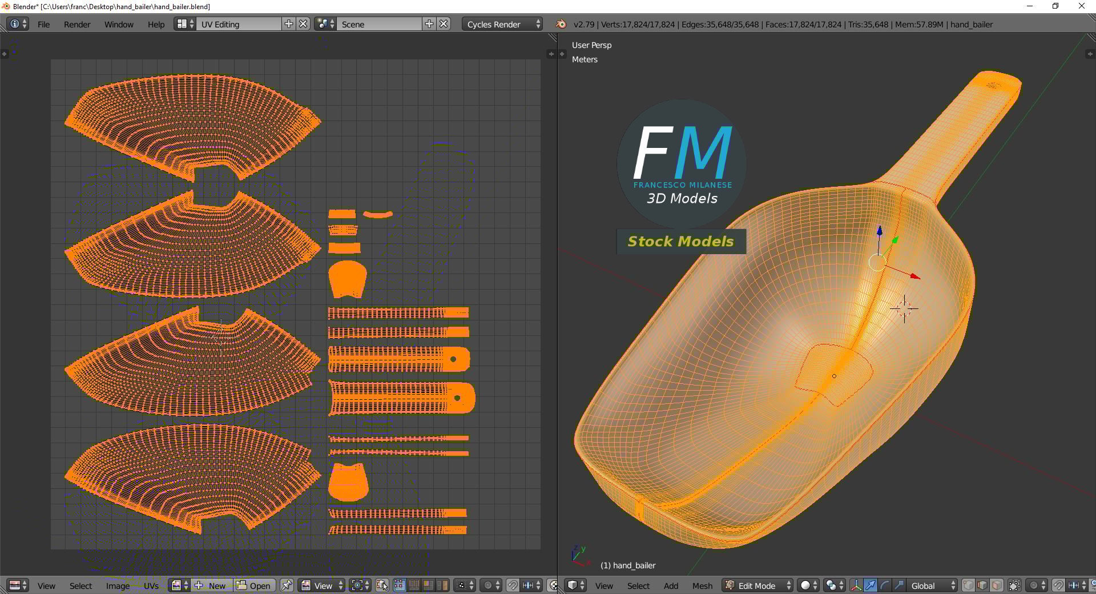The height and width of the screenshot is (594, 1096).
Task: Click the Blender logo in info header
Action: coord(561,24)
